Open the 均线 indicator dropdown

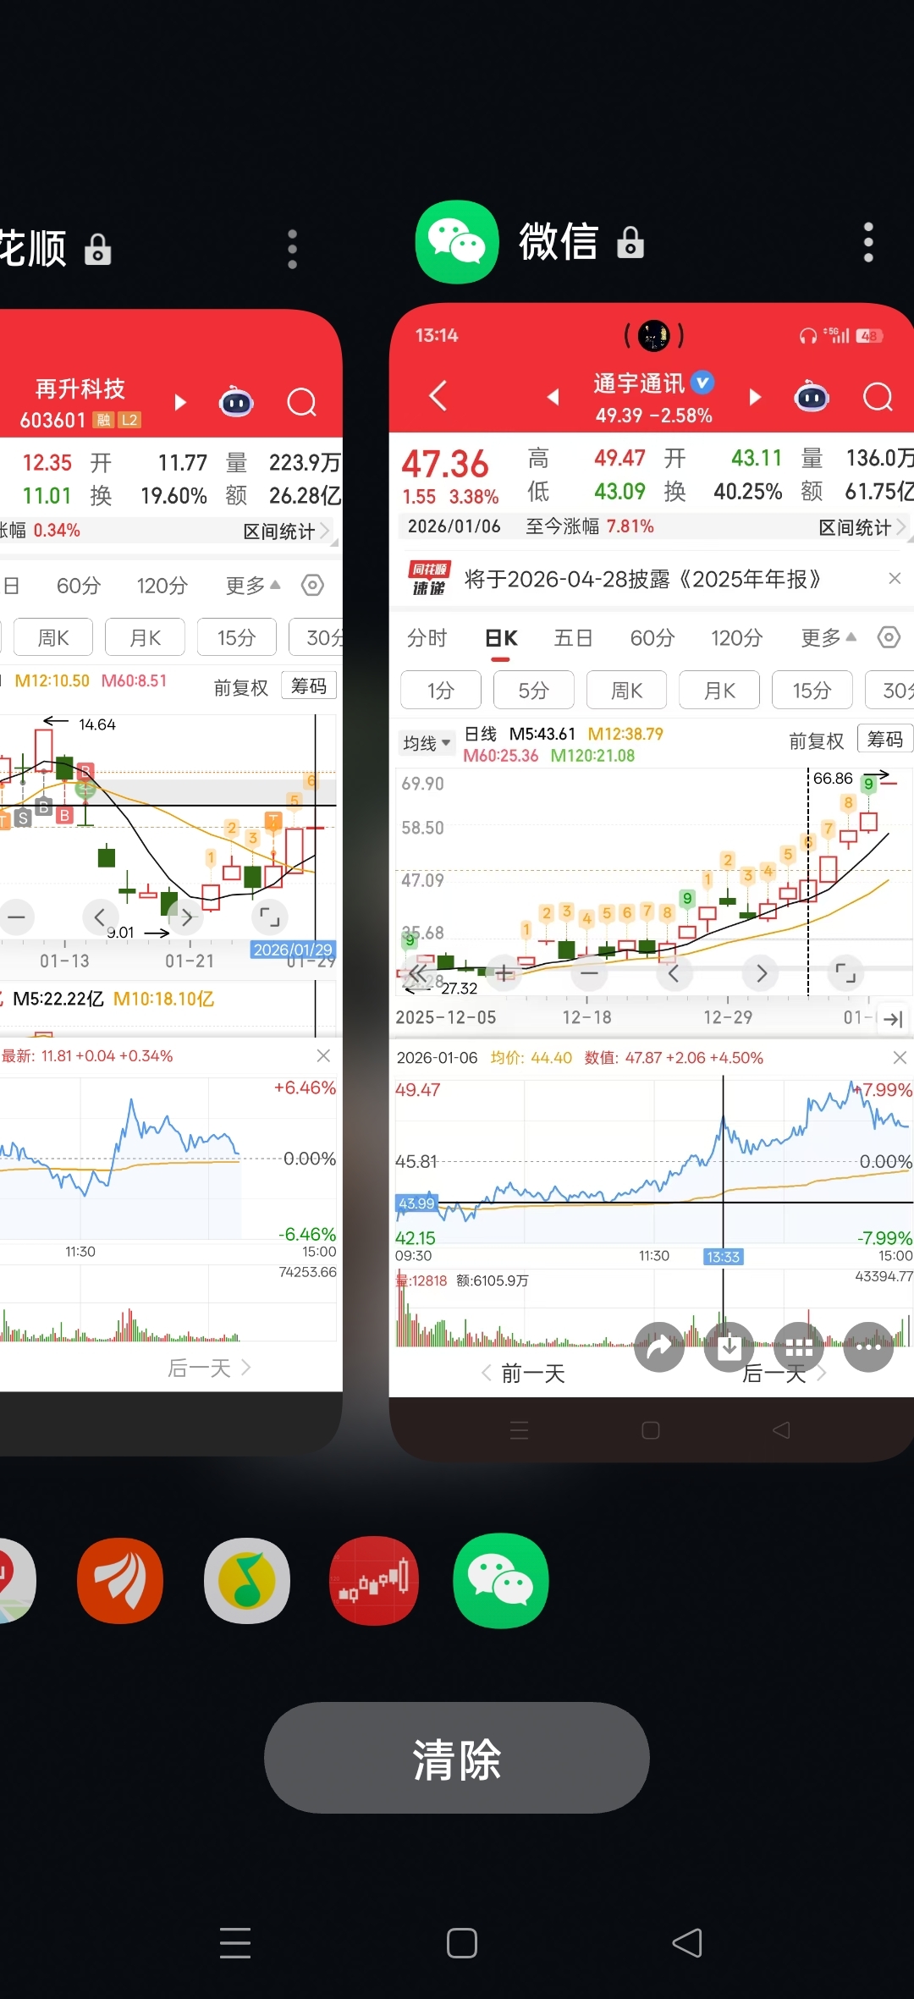(427, 743)
